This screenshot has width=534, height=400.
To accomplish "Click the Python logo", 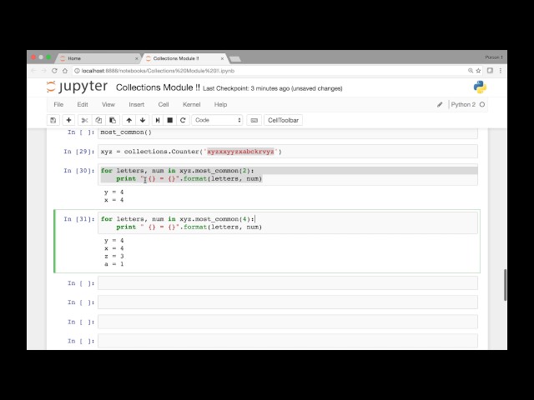I will [480, 87].
